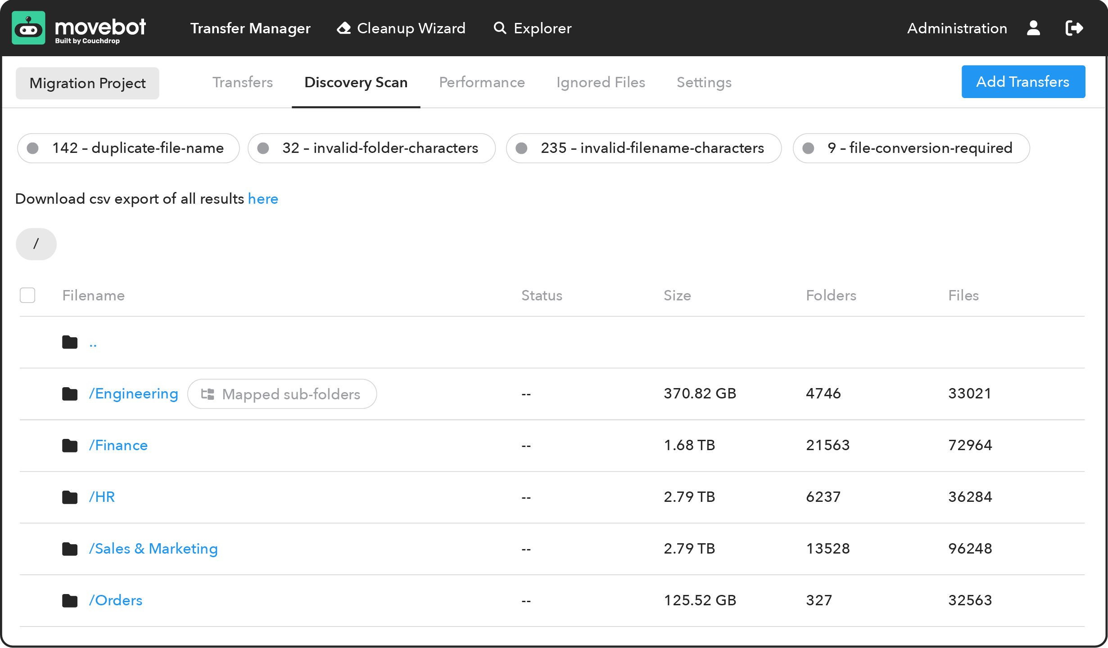1108x648 pixels.
Task: Click the Engineering folder icon
Action: [x=70, y=394]
